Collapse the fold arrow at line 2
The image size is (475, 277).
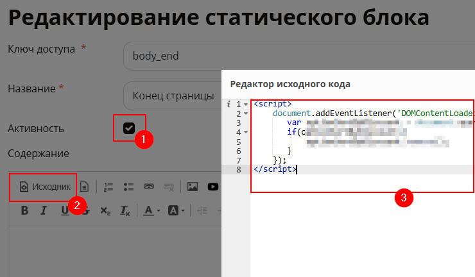[246, 114]
